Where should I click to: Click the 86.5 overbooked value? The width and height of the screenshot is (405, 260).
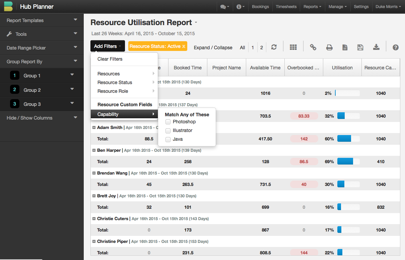point(304,161)
